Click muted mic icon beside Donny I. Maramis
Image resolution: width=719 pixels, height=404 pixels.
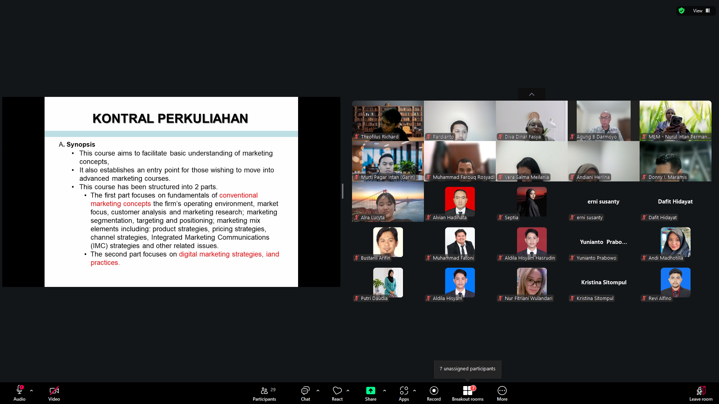coord(644,177)
